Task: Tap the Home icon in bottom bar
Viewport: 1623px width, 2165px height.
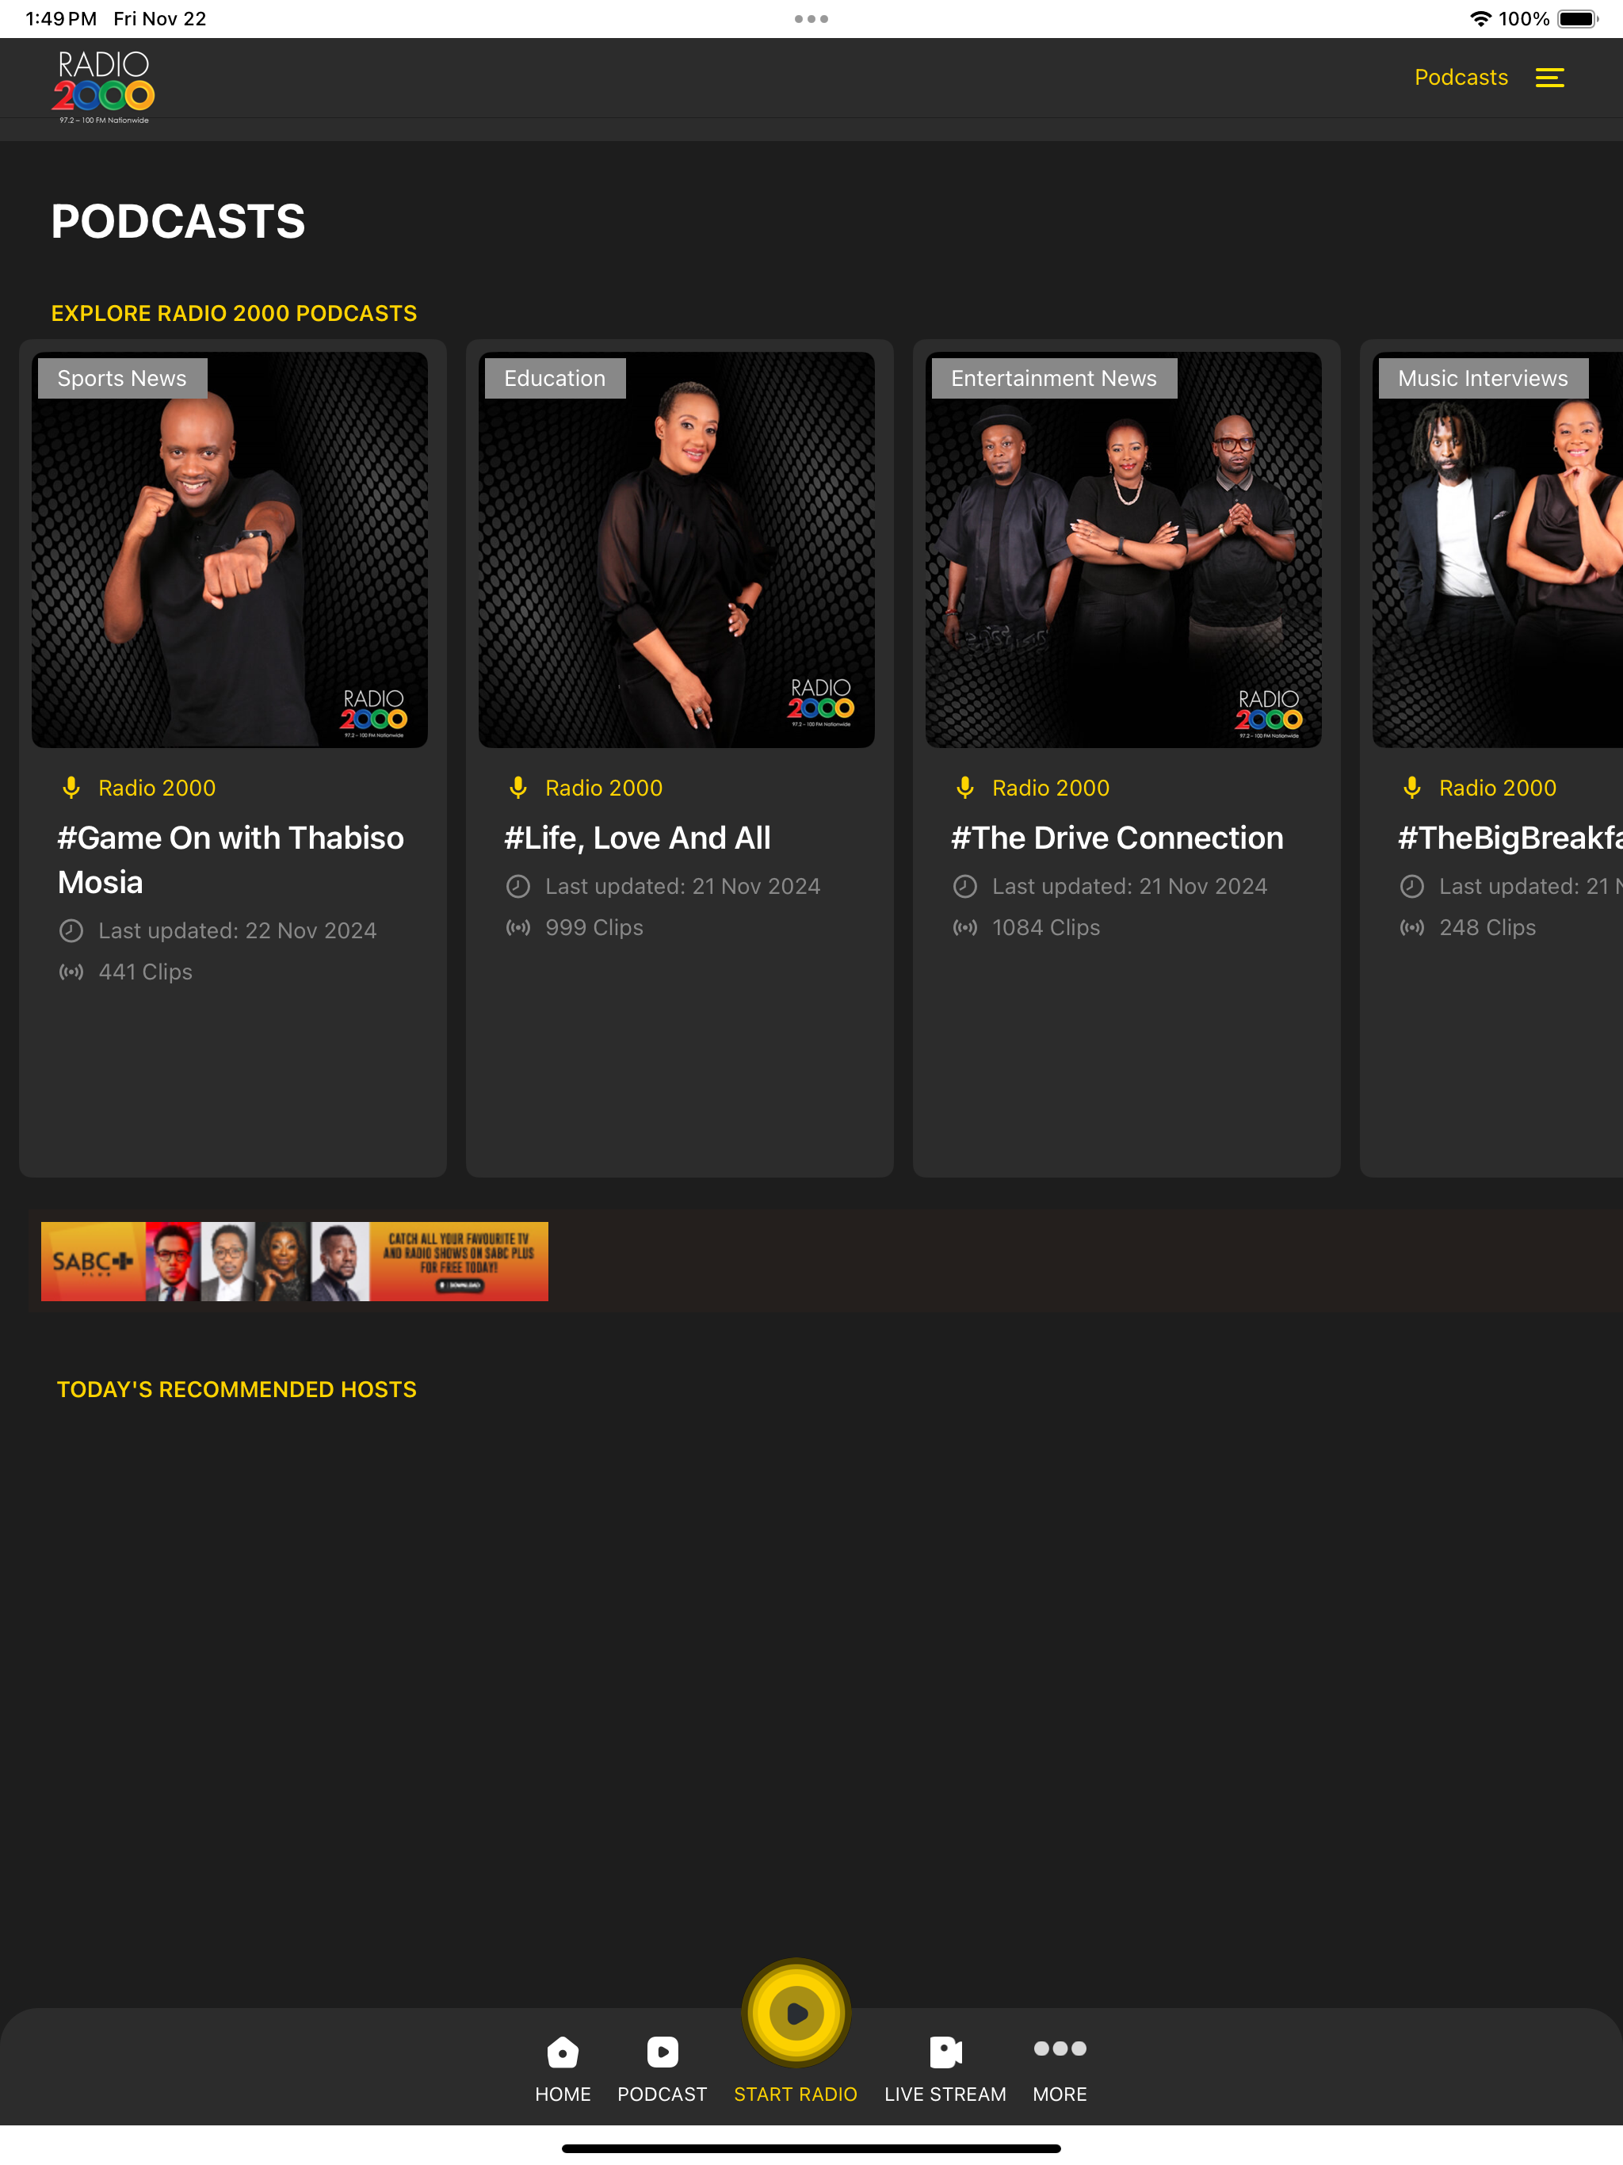Action: [x=563, y=2052]
